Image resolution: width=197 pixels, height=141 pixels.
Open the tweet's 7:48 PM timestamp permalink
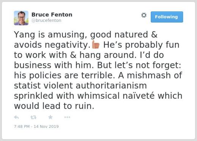click(x=22, y=126)
